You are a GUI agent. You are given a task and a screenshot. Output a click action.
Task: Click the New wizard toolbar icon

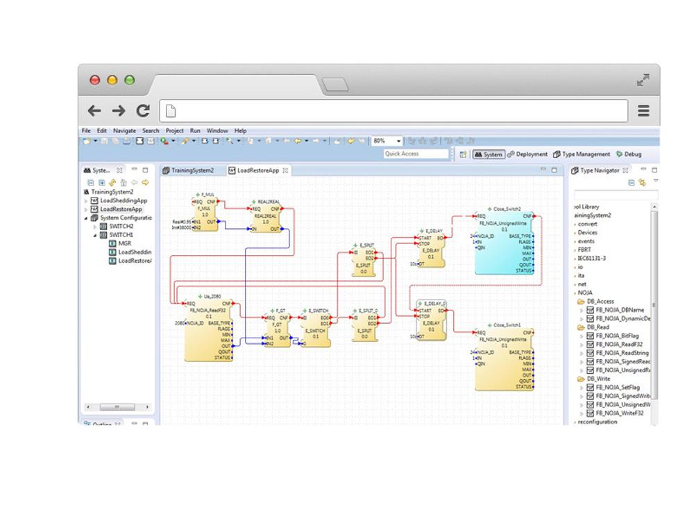pyautogui.click(x=87, y=141)
